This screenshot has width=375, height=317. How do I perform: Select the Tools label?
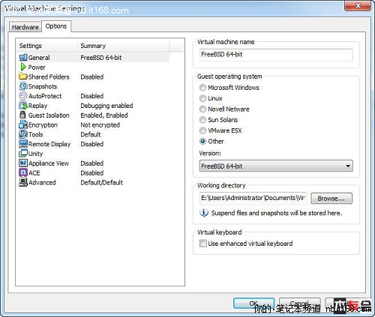36,134
